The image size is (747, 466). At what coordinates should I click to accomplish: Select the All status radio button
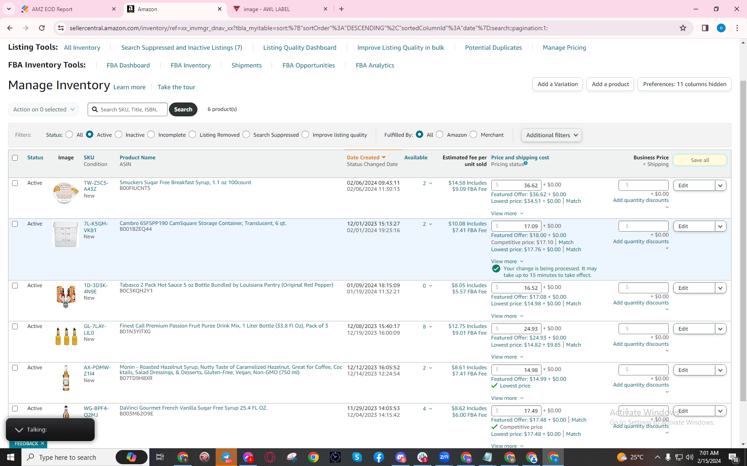click(x=69, y=134)
